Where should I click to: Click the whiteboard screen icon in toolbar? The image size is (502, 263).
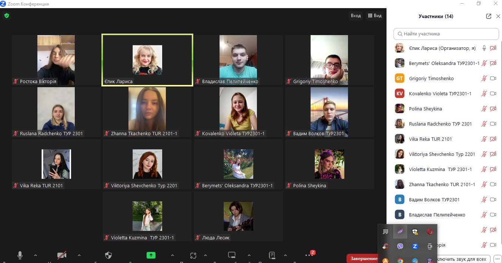point(232,255)
